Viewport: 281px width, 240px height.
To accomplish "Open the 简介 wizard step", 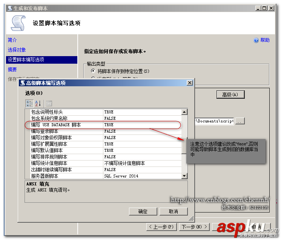I will pos(12,40).
